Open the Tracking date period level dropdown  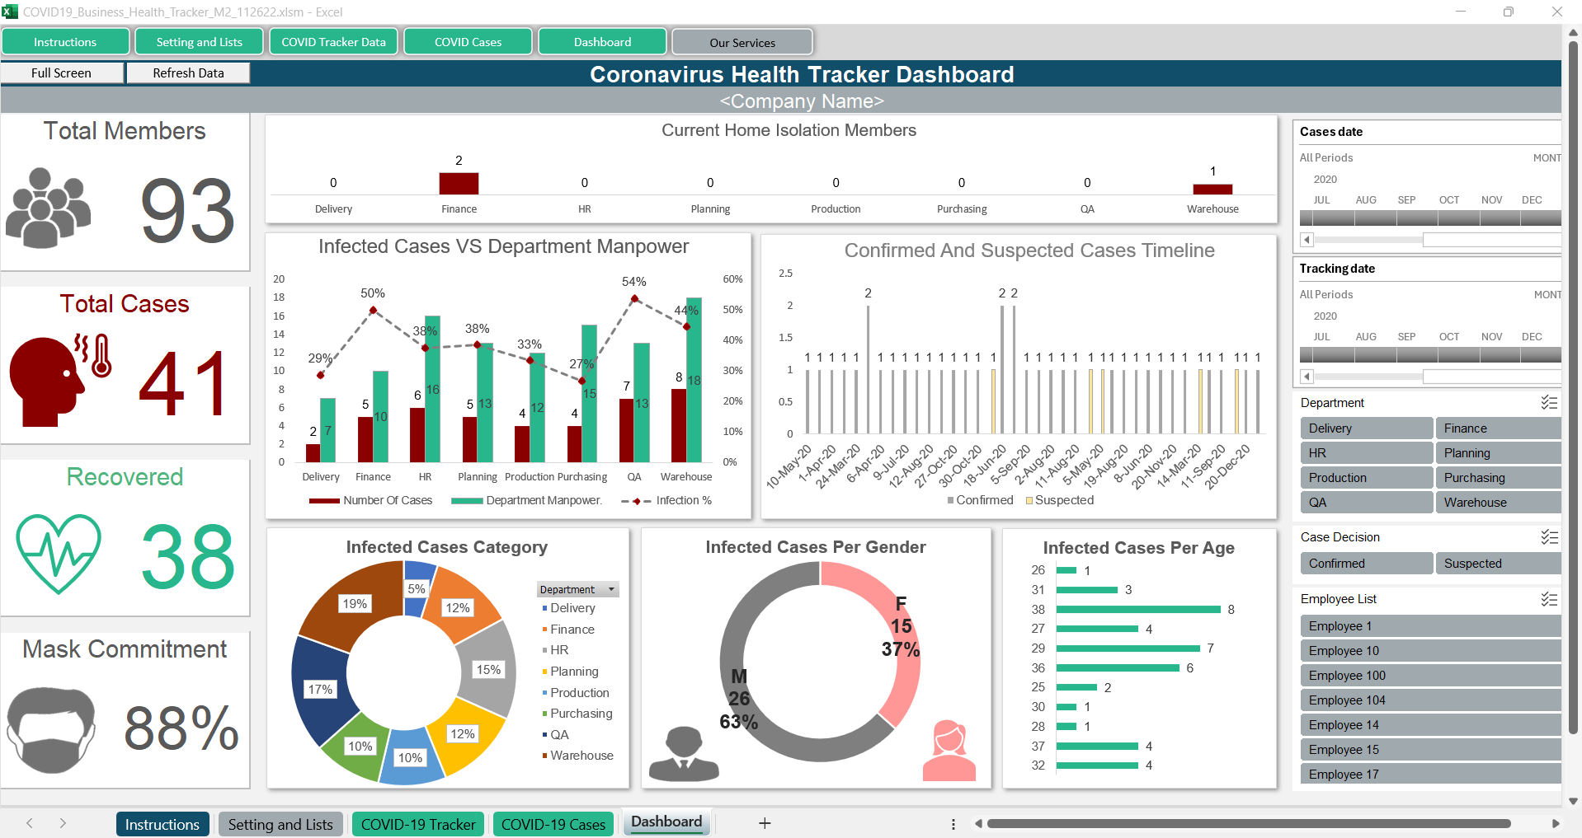1546,295
